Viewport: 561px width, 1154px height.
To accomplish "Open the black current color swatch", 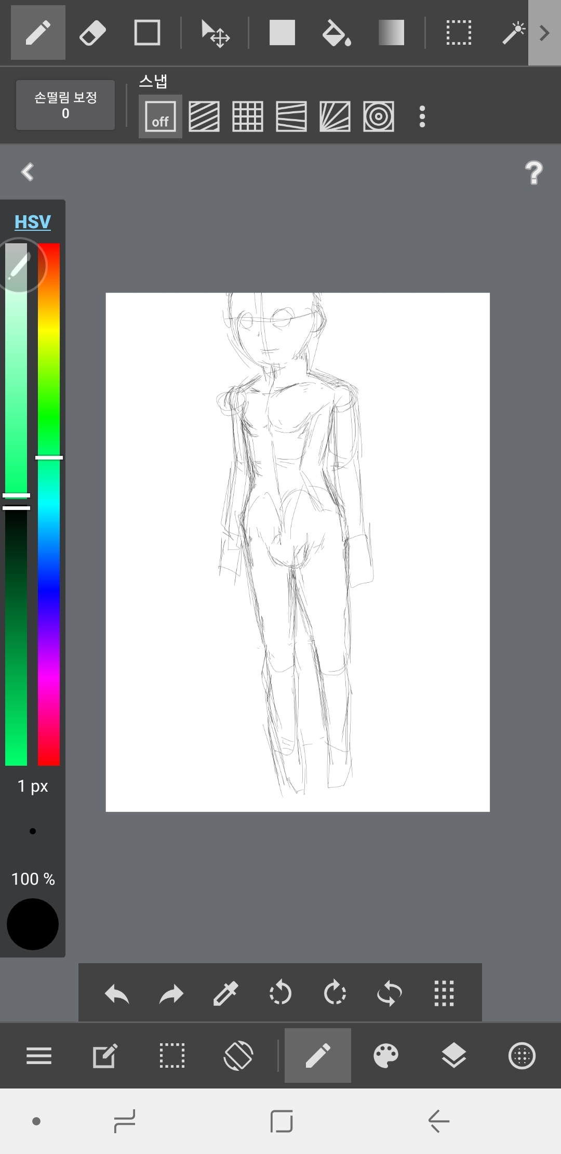I will pos(33,924).
